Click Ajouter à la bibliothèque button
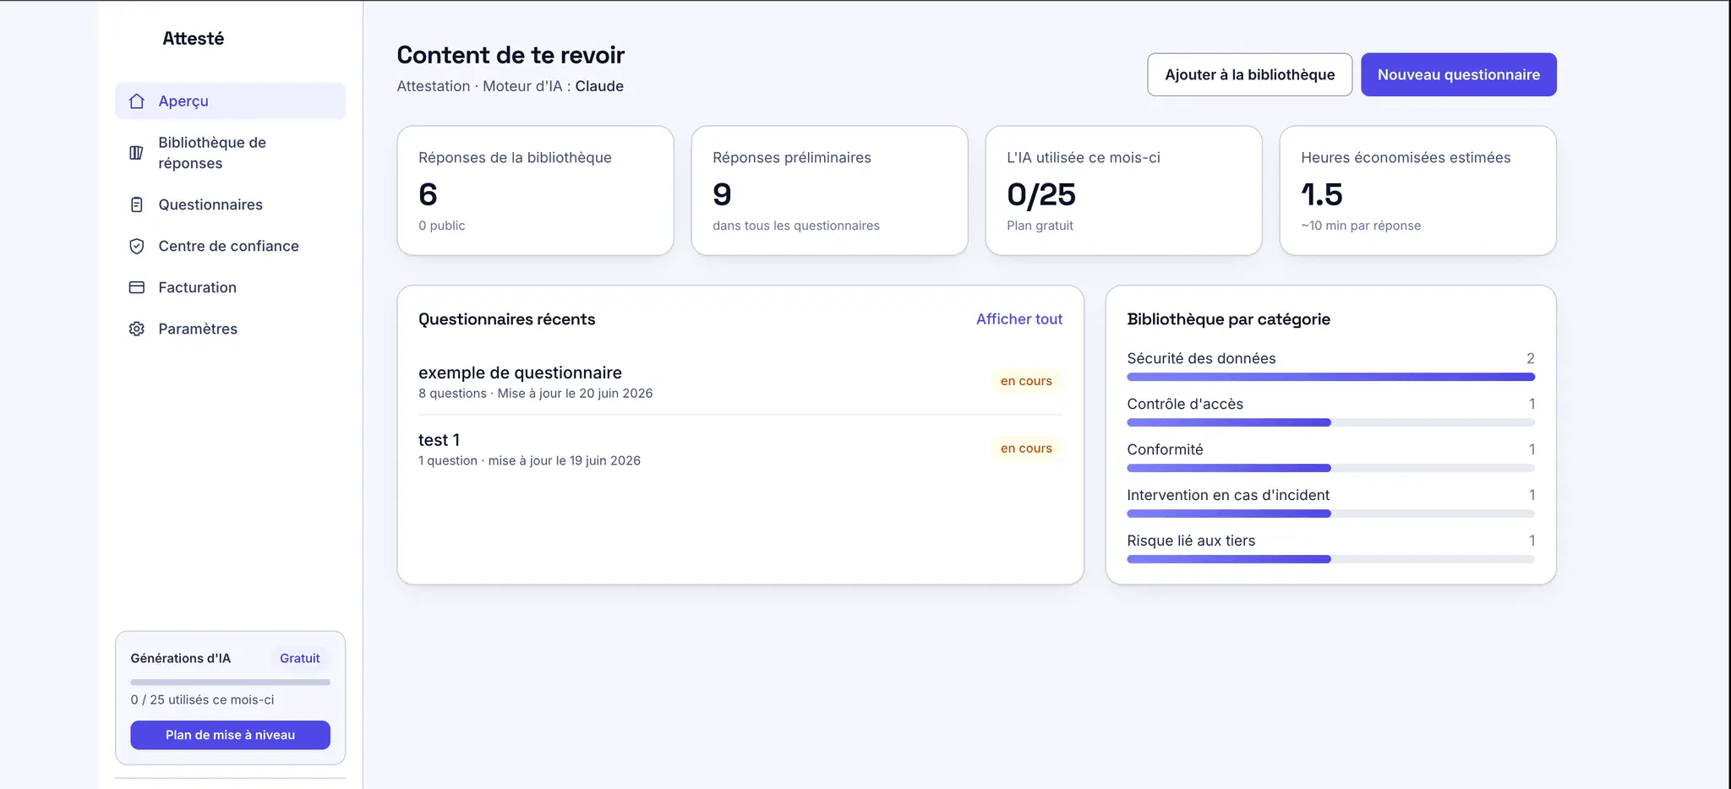Viewport: 1731px width, 789px height. [x=1249, y=74]
